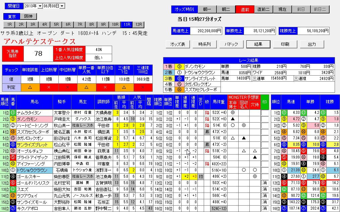Click the 出力 export button
The height and width of the screenshot is (212, 340).
pyautogui.click(x=312, y=44)
